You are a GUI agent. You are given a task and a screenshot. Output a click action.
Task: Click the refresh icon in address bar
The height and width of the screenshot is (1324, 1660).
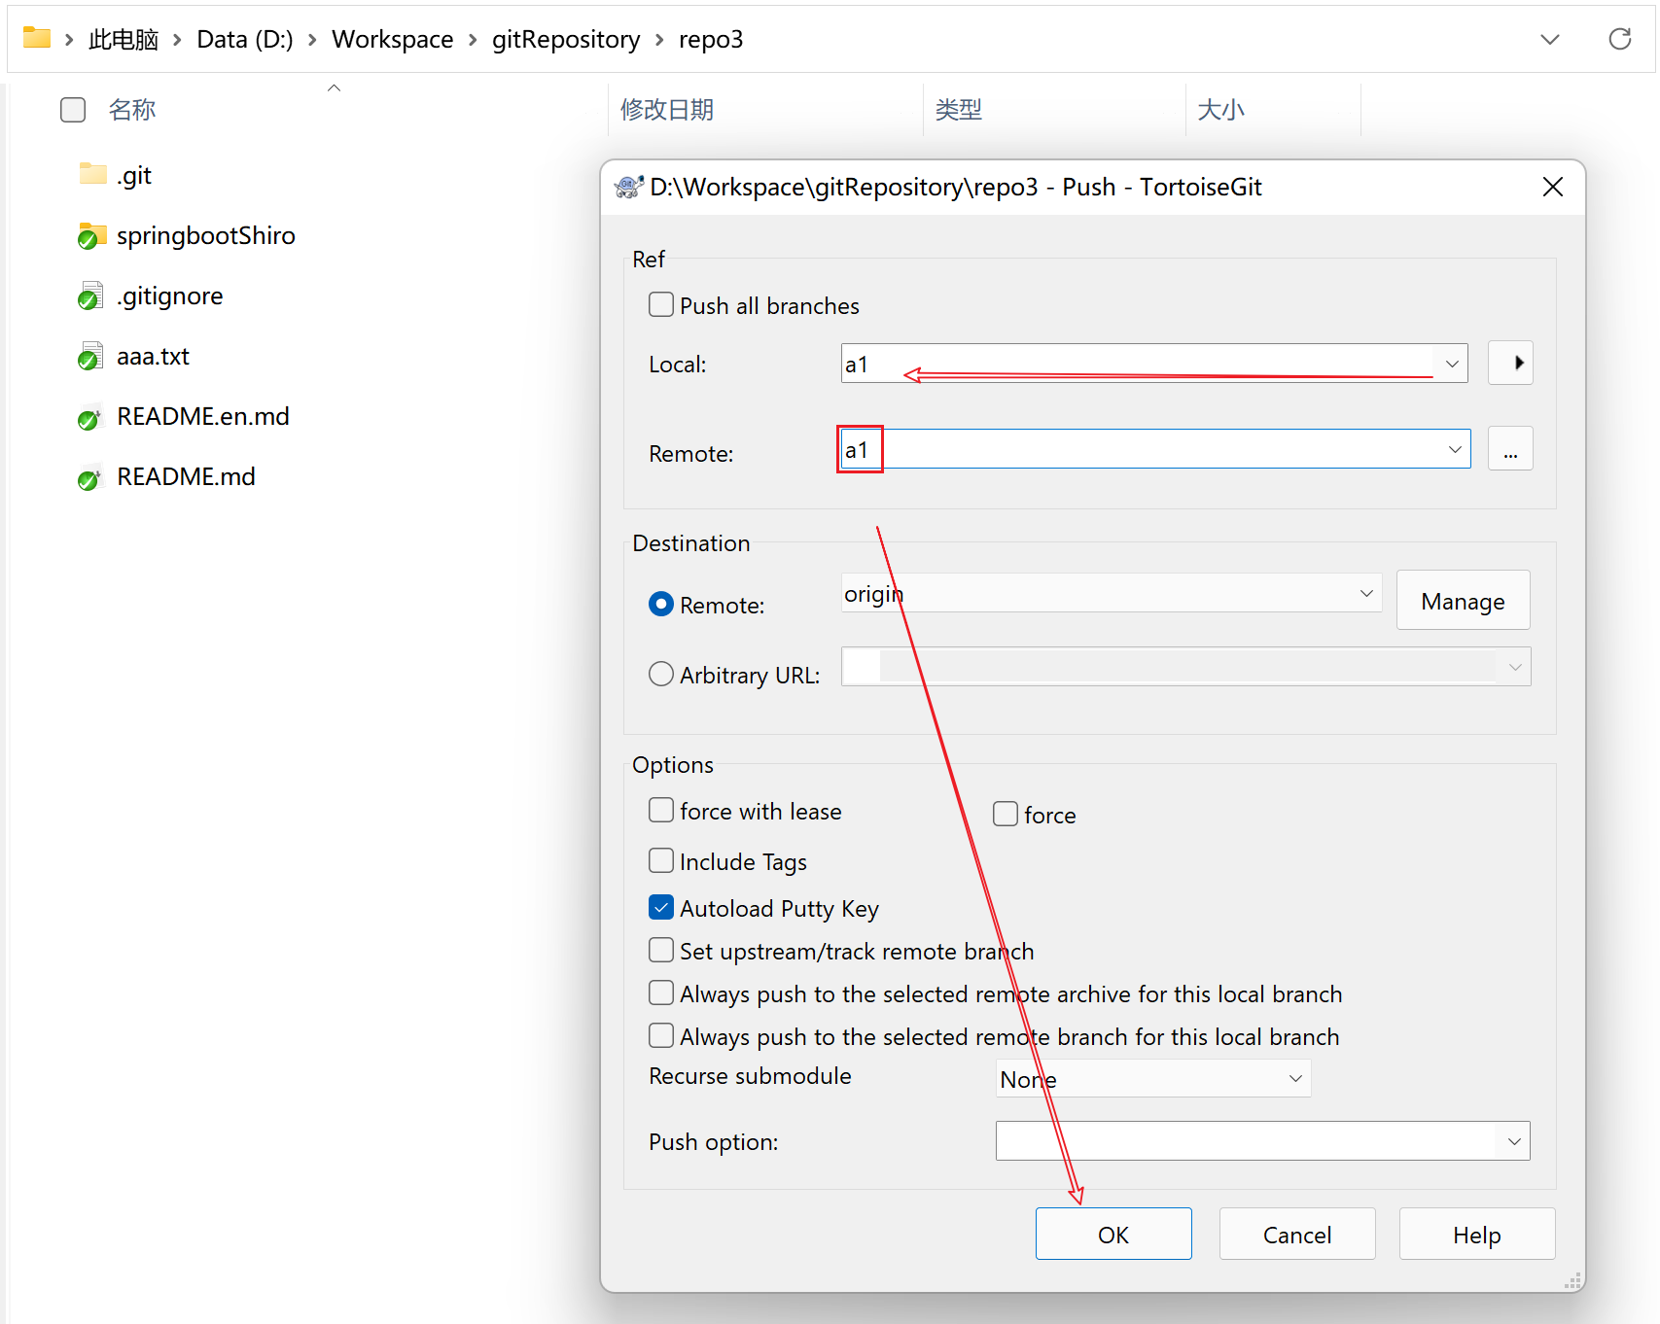[1619, 39]
